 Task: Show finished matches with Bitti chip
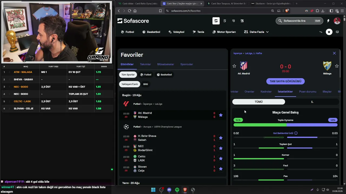click(145, 84)
